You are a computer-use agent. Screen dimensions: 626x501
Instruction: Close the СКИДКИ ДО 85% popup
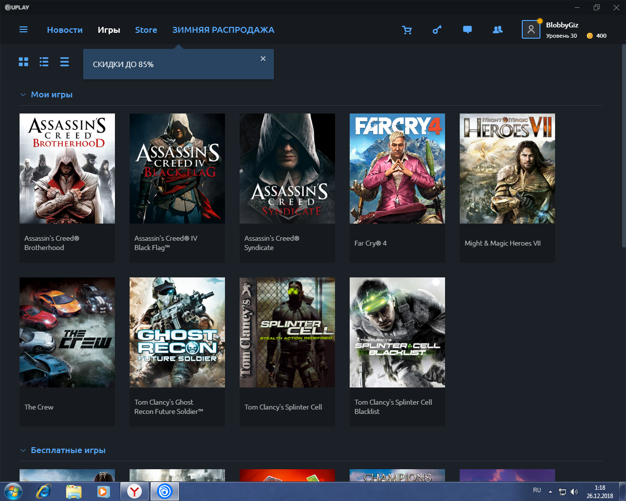tap(263, 59)
